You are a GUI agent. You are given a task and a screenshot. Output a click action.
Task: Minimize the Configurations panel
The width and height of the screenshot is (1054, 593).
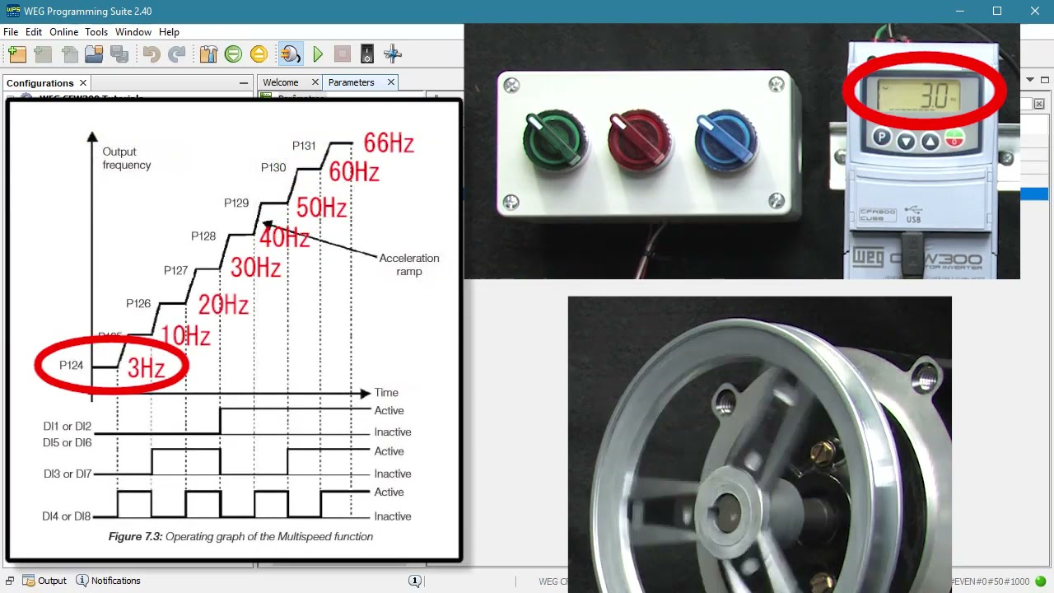(x=244, y=83)
